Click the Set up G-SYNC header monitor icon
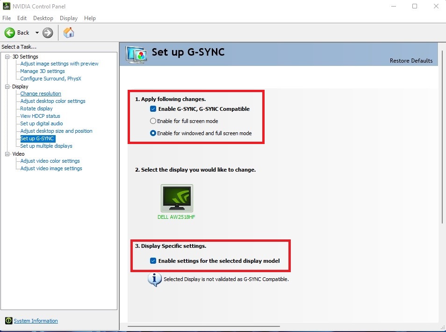Screen dimensions: 446x332 coord(137,55)
